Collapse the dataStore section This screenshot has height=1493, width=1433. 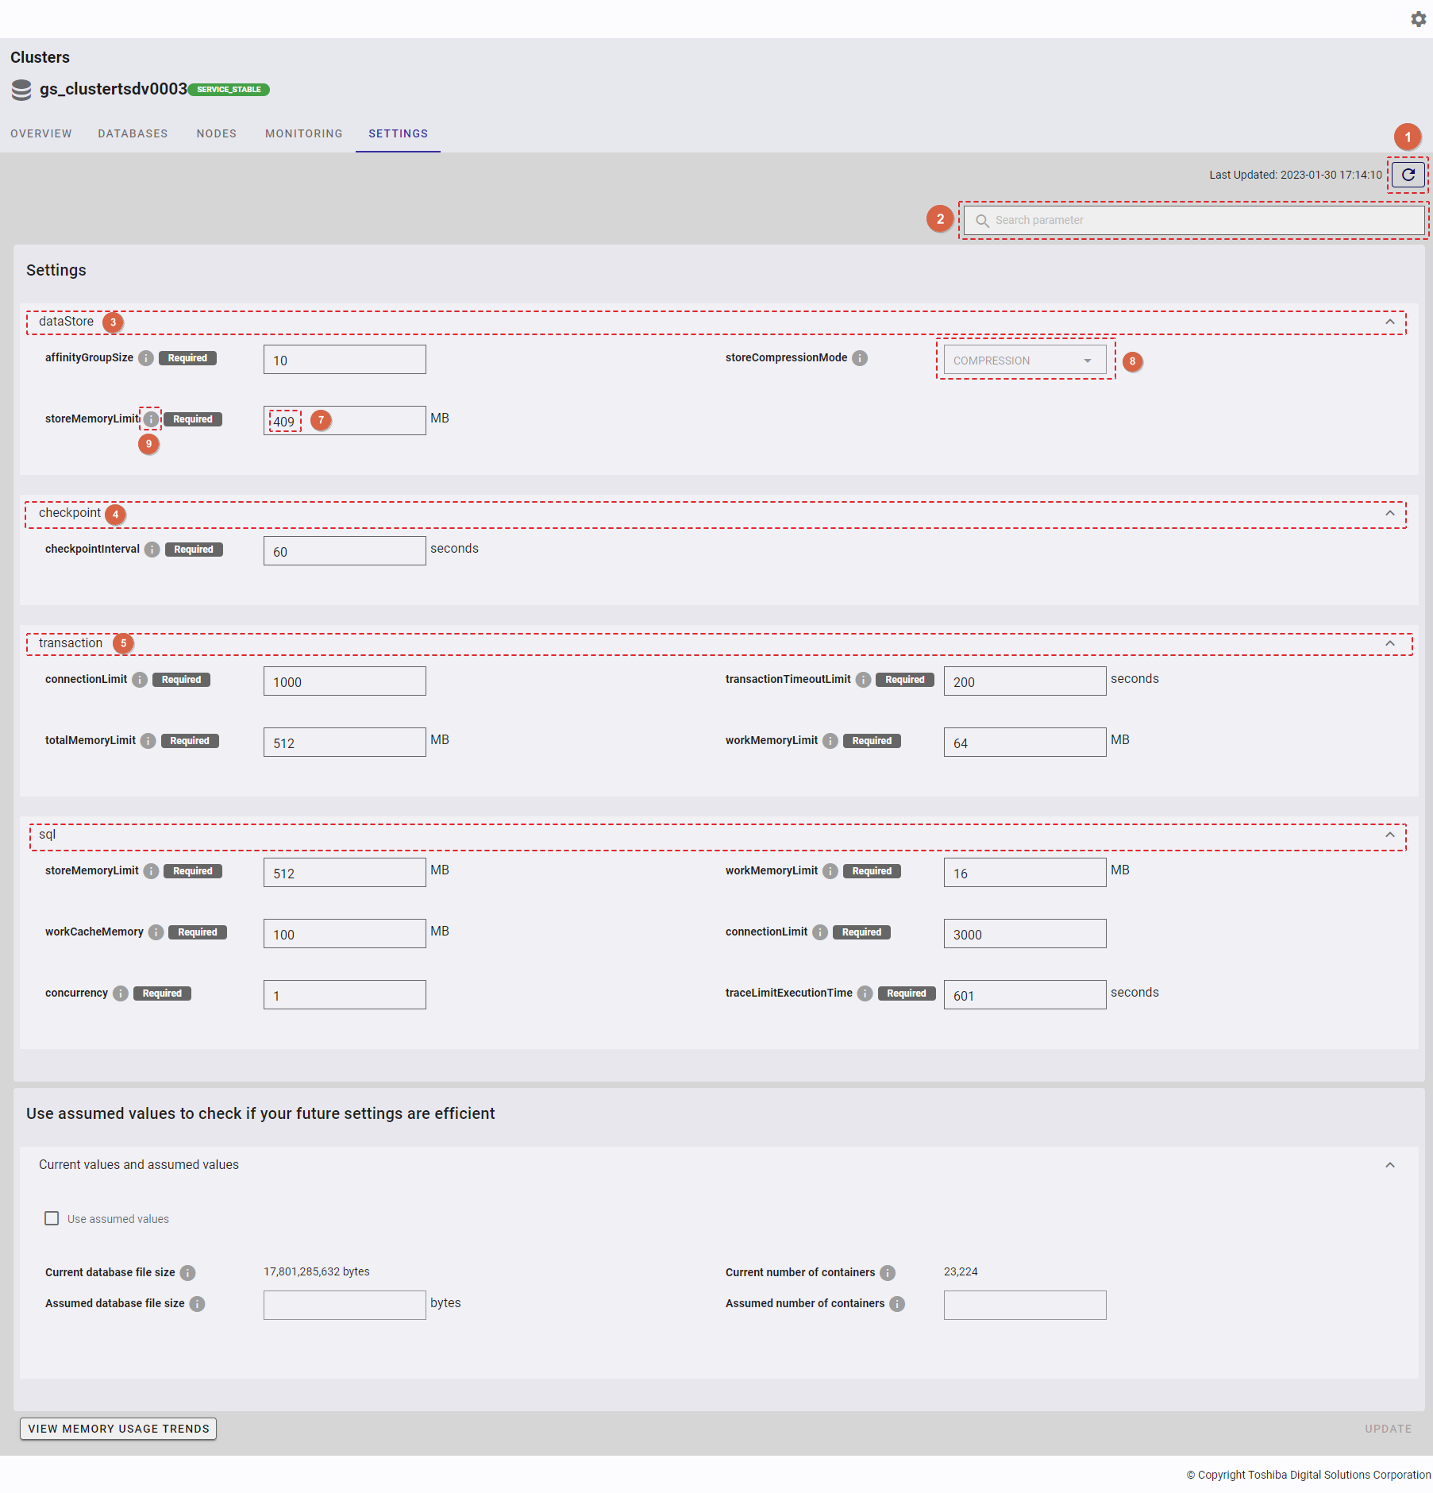[1389, 322]
